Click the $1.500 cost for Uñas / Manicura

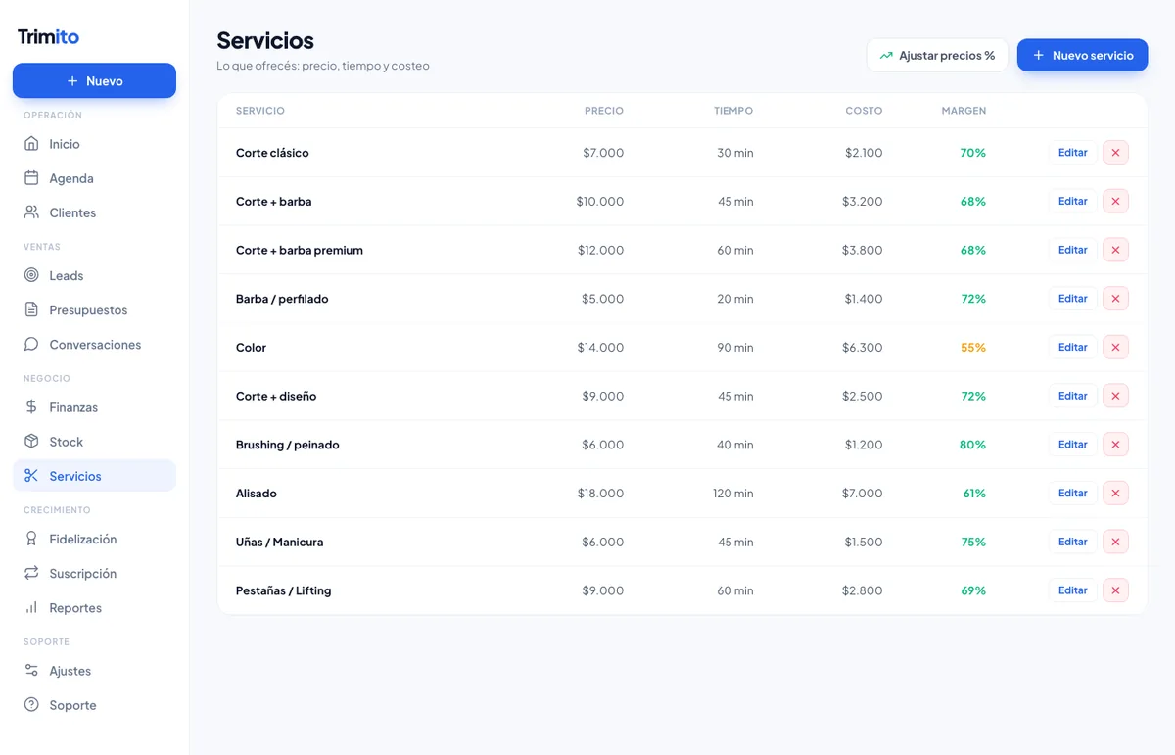(x=864, y=542)
